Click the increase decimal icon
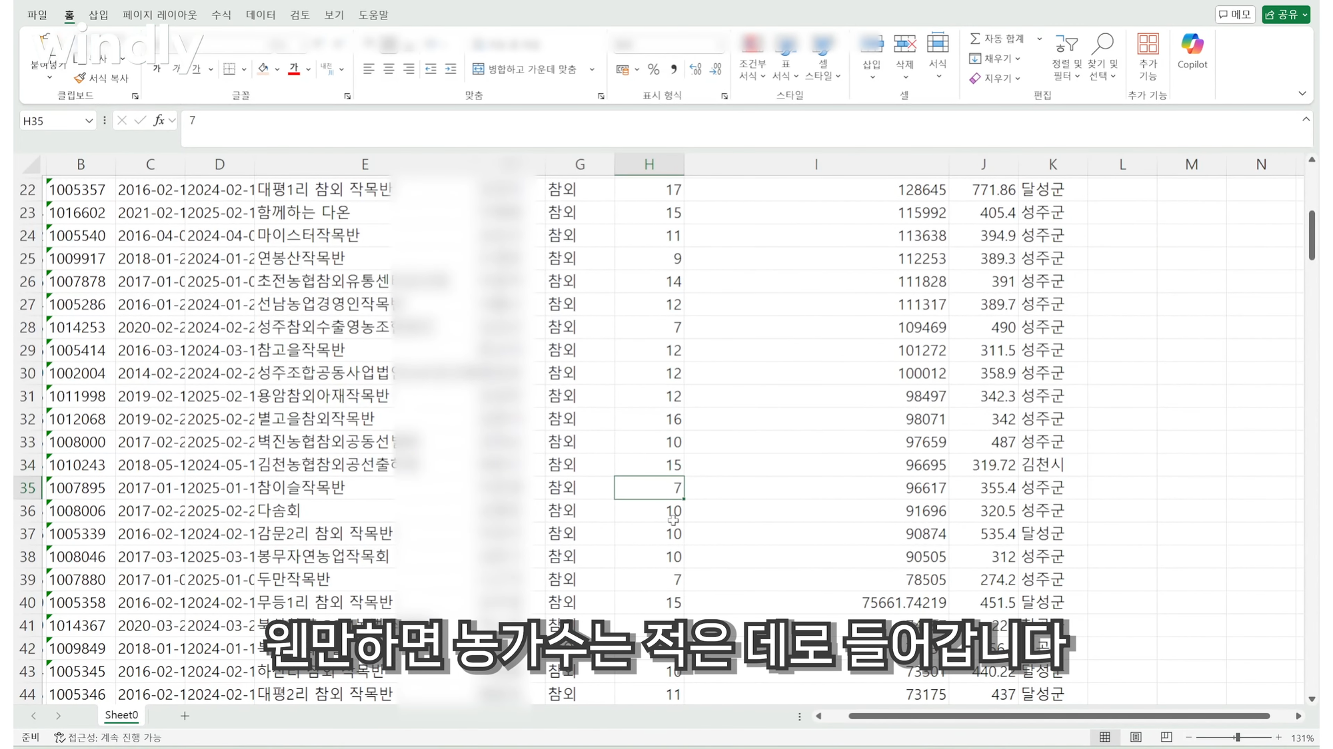Image resolution: width=1333 pixels, height=749 pixels. pyautogui.click(x=695, y=69)
